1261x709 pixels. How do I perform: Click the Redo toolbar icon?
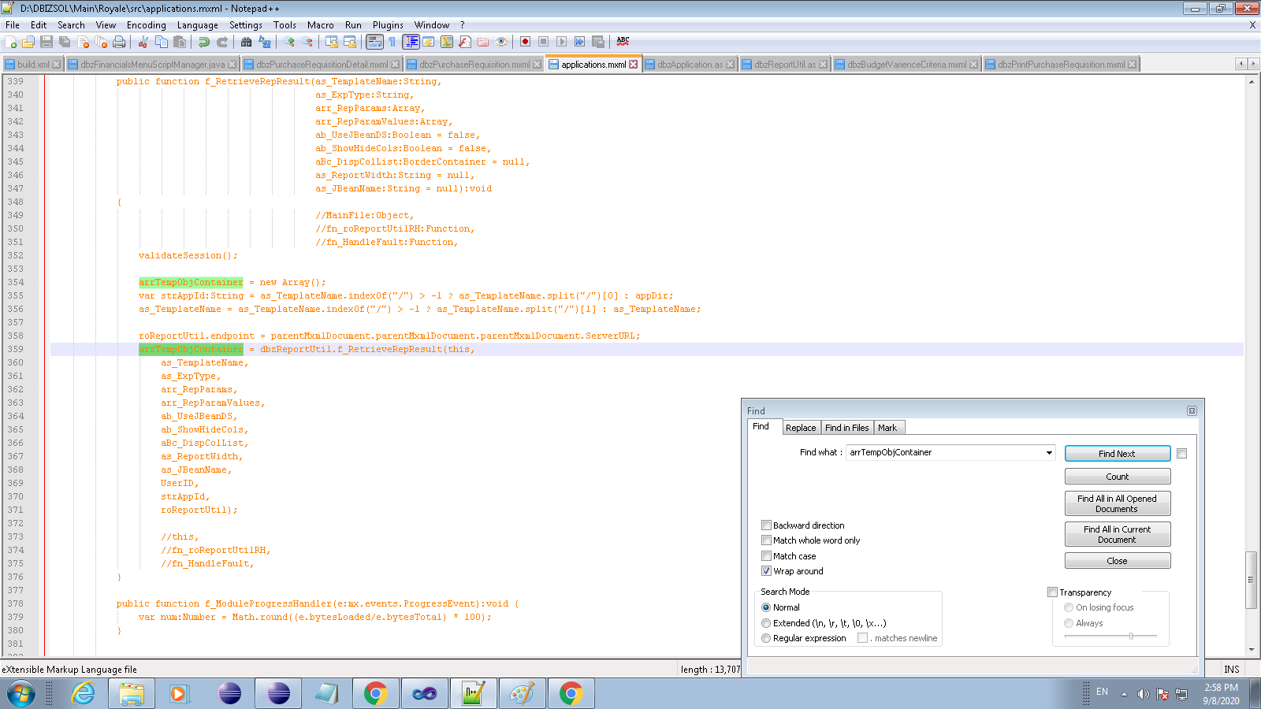(222, 42)
